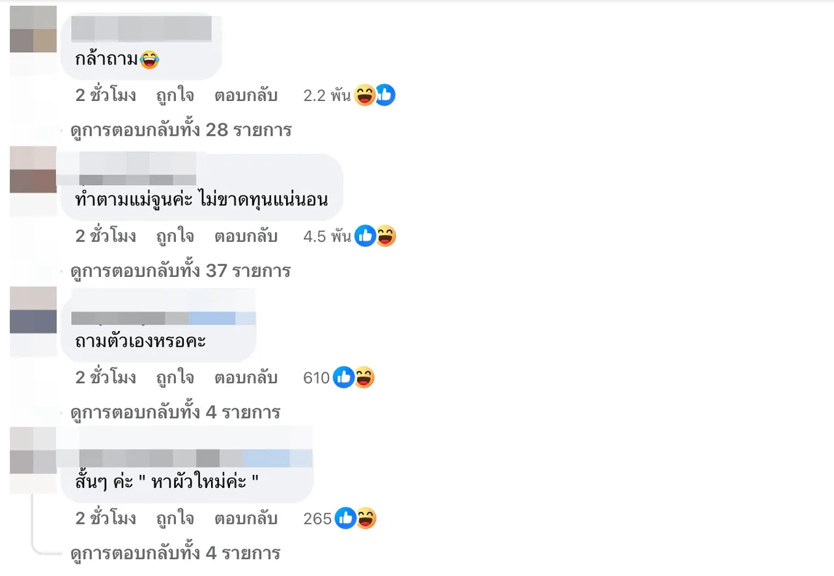Screen dimensions: 834x576
Task: Click the last commenter's profile picture
Action: click(x=33, y=450)
